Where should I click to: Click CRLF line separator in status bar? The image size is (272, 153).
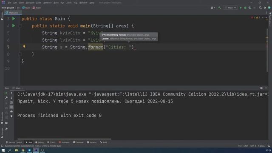click(x=246, y=146)
